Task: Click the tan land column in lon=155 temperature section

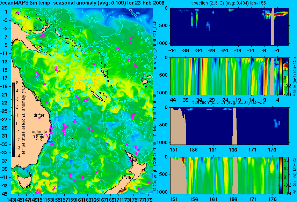Action: coord(273,26)
